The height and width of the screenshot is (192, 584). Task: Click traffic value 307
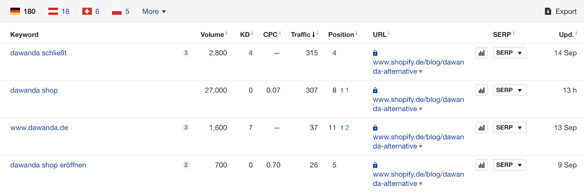312,91
